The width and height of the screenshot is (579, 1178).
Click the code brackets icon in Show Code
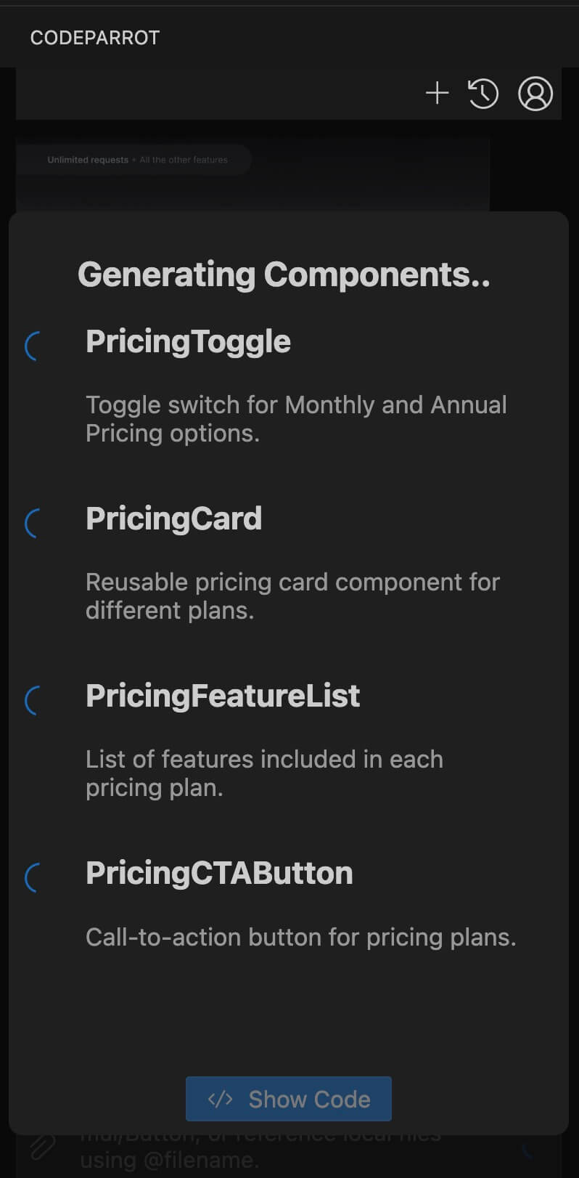(221, 1099)
